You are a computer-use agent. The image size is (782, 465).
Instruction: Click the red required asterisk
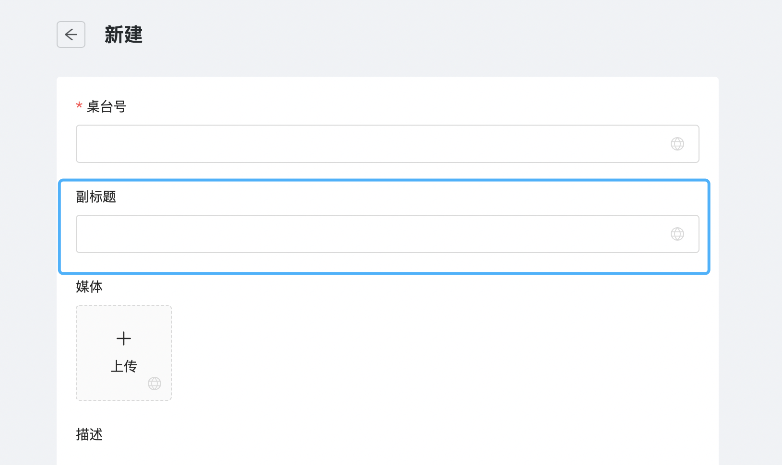79,106
